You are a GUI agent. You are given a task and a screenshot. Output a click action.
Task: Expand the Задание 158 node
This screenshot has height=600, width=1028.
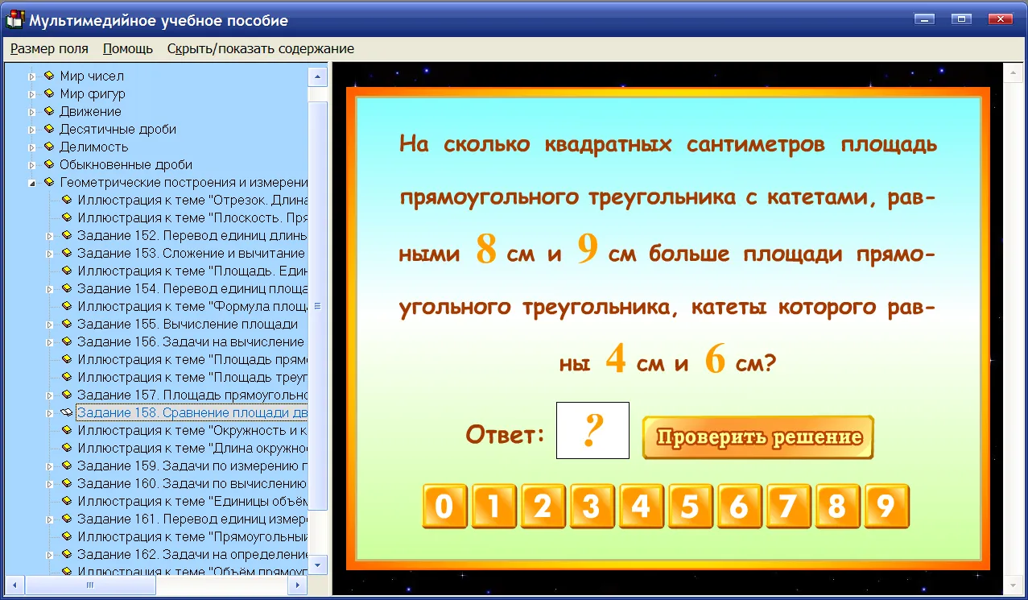pyautogui.click(x=50, y=413)
